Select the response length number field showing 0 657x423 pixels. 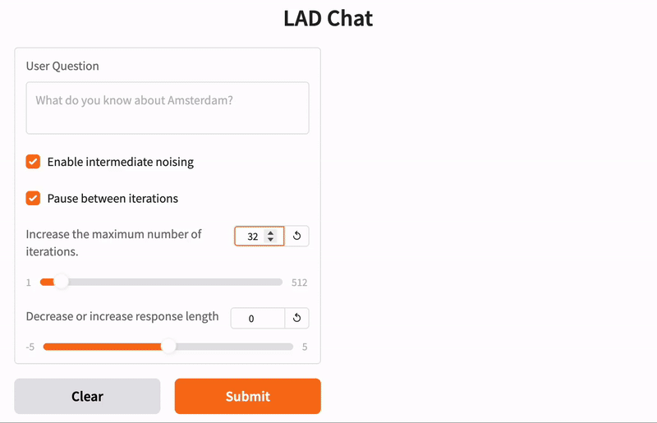pyautogui.click(x=258, y=318)
